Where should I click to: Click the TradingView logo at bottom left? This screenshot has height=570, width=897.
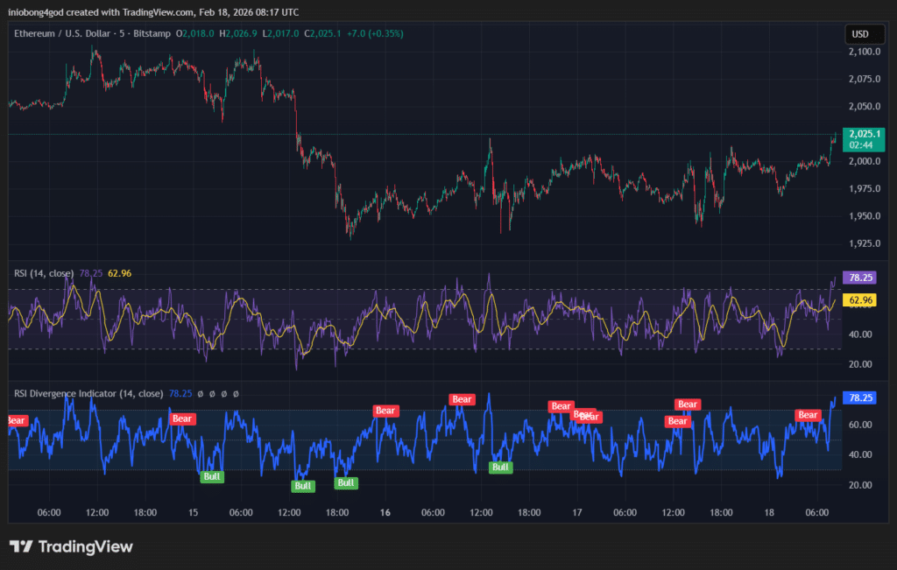pos(70,546)
